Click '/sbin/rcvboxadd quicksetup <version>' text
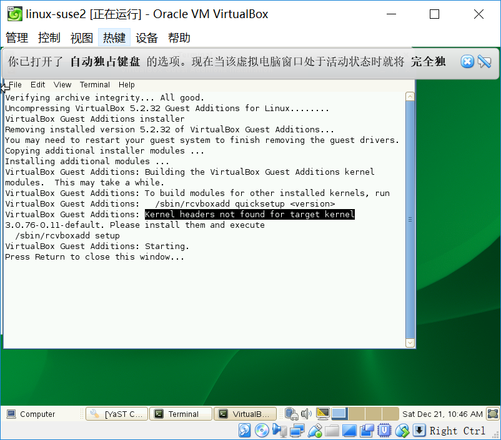 click(245, 203)
